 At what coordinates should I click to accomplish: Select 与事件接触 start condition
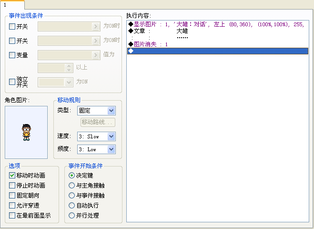point(71,196)
